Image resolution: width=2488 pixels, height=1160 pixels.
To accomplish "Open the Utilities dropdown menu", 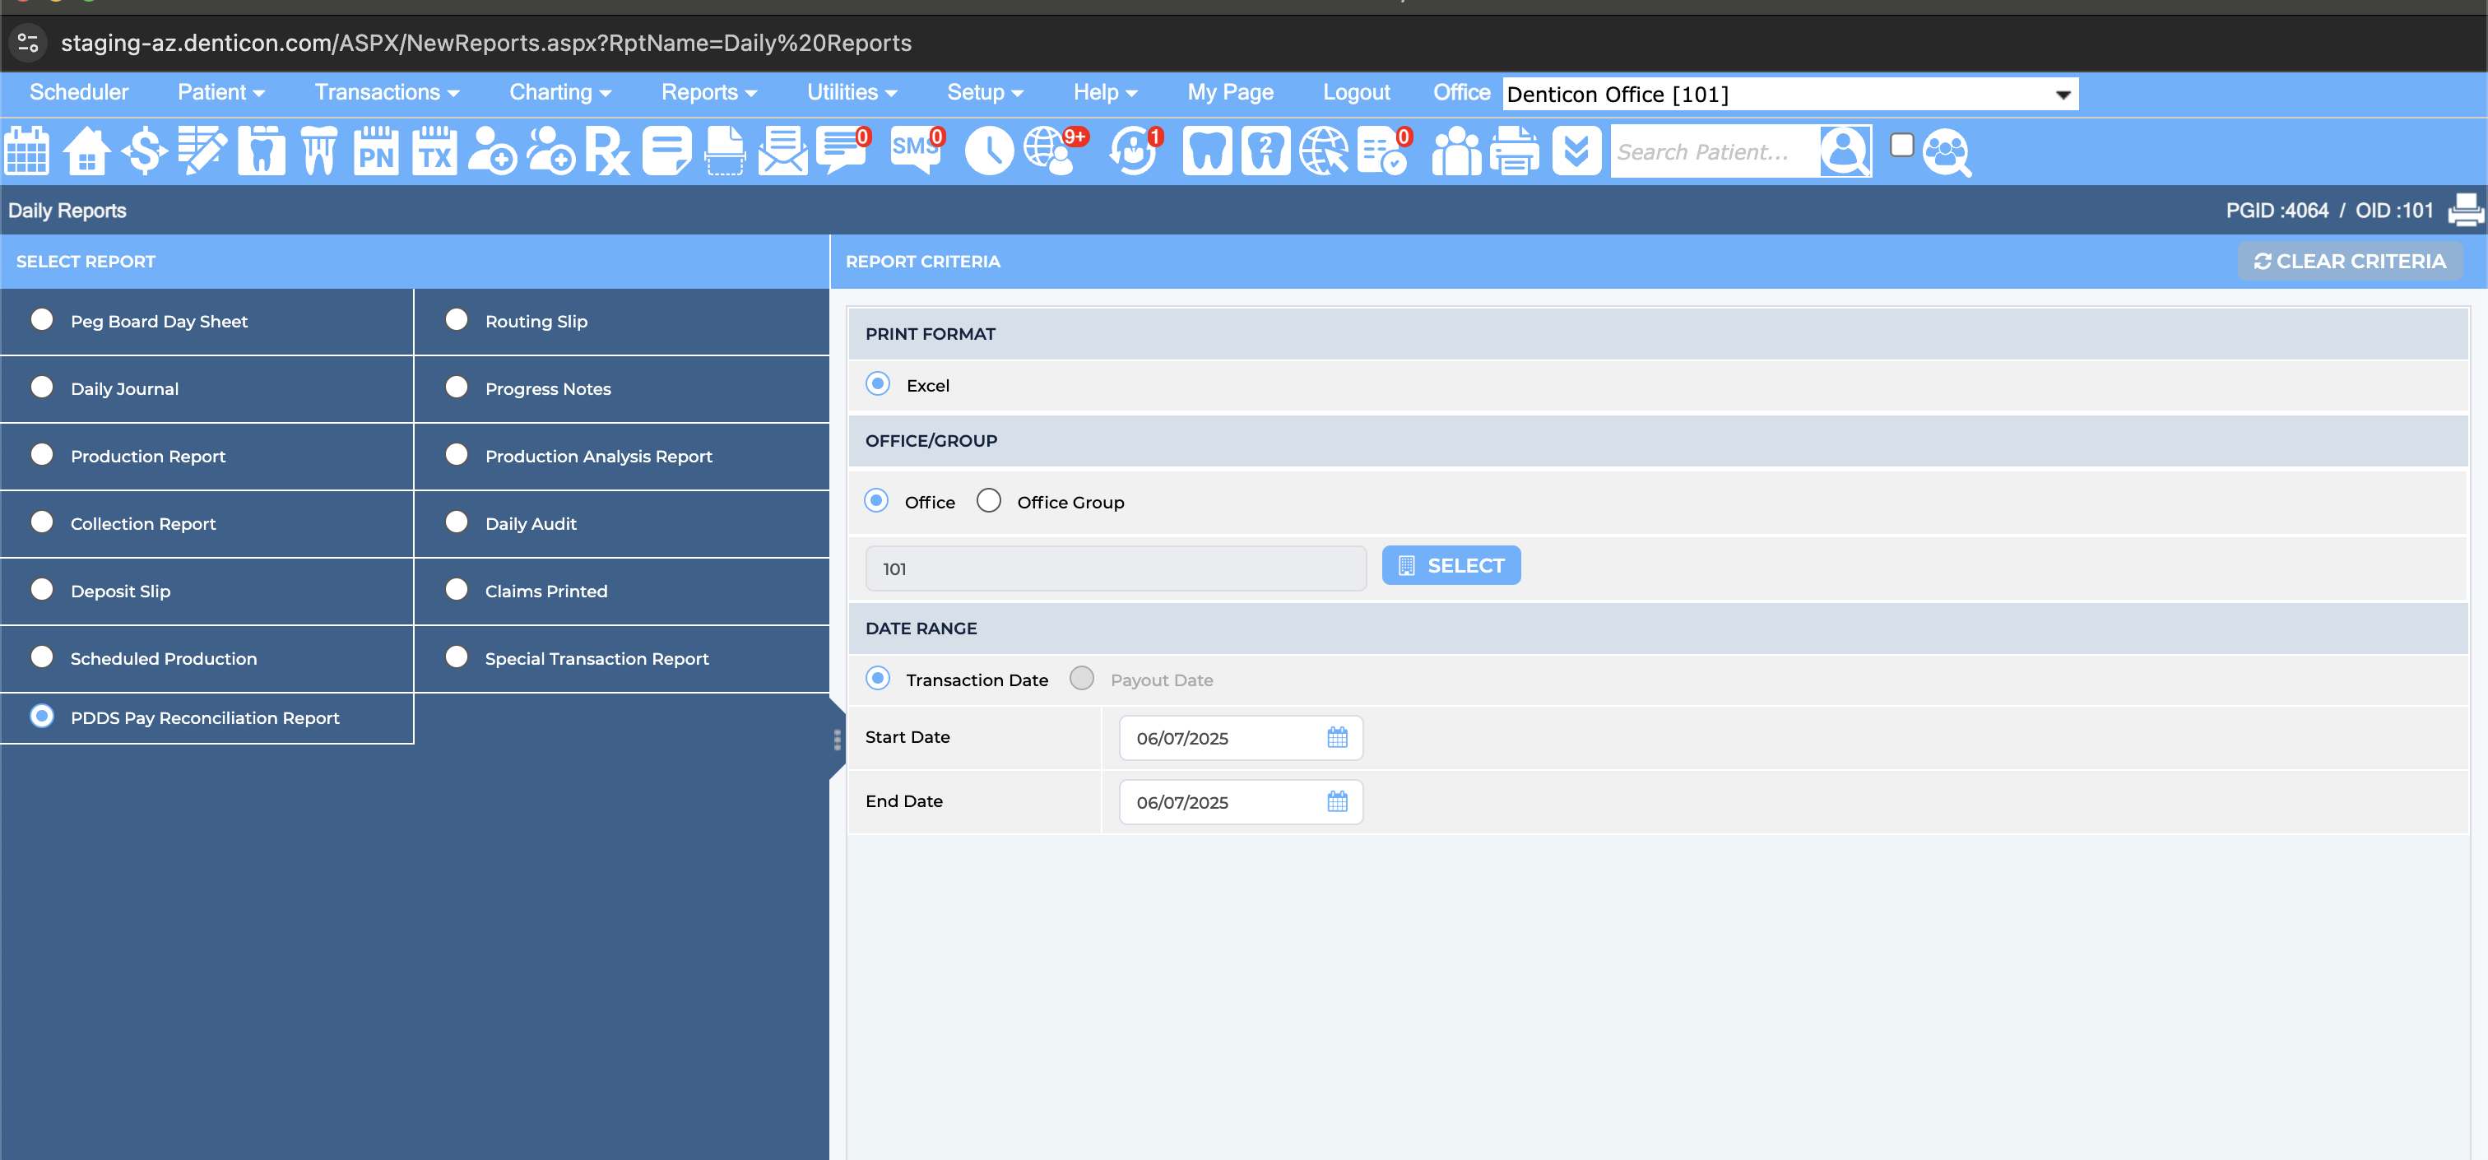I will click(x=852, y=92).
